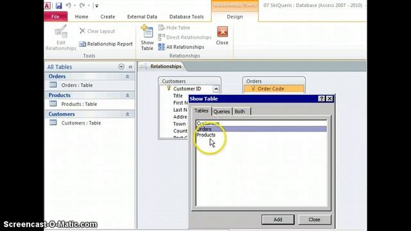Screen dimensions: 411x231
Task: Click Direct Relationships in the ribbon
Action: tap(184, 37)
